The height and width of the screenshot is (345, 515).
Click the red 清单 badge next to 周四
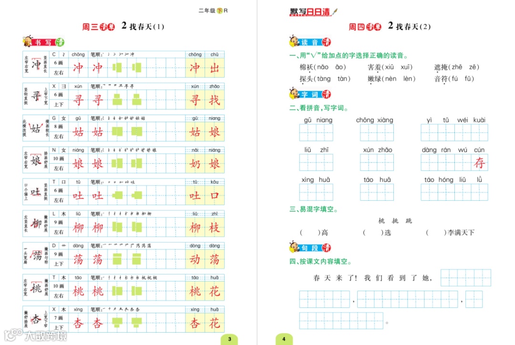click(x=374, y=27)
